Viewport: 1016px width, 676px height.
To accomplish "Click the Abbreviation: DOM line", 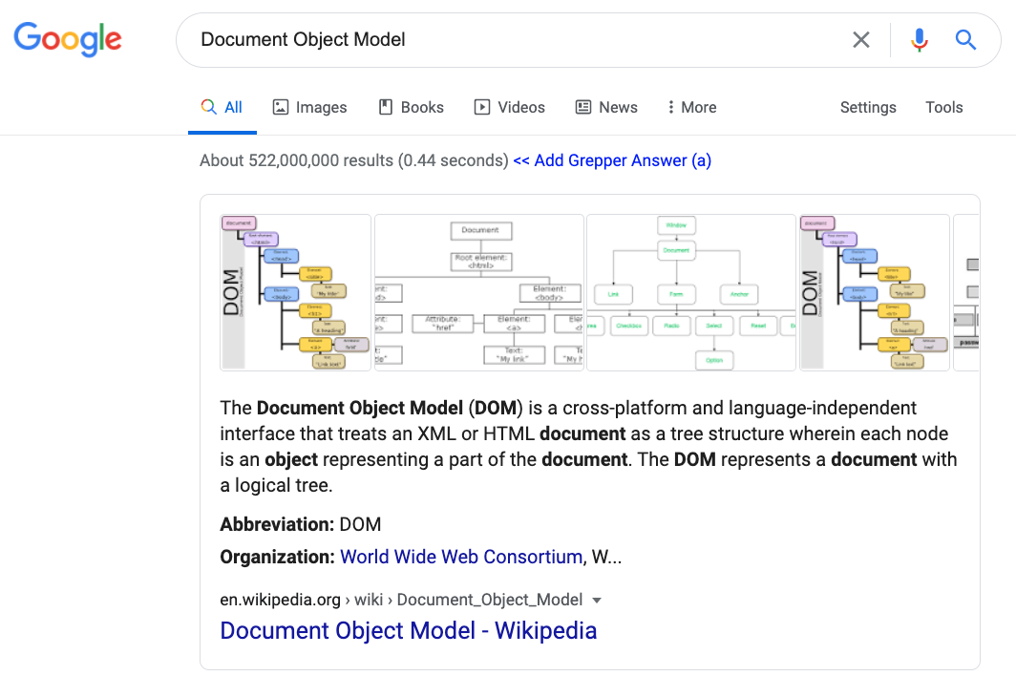I will [301, 523].
